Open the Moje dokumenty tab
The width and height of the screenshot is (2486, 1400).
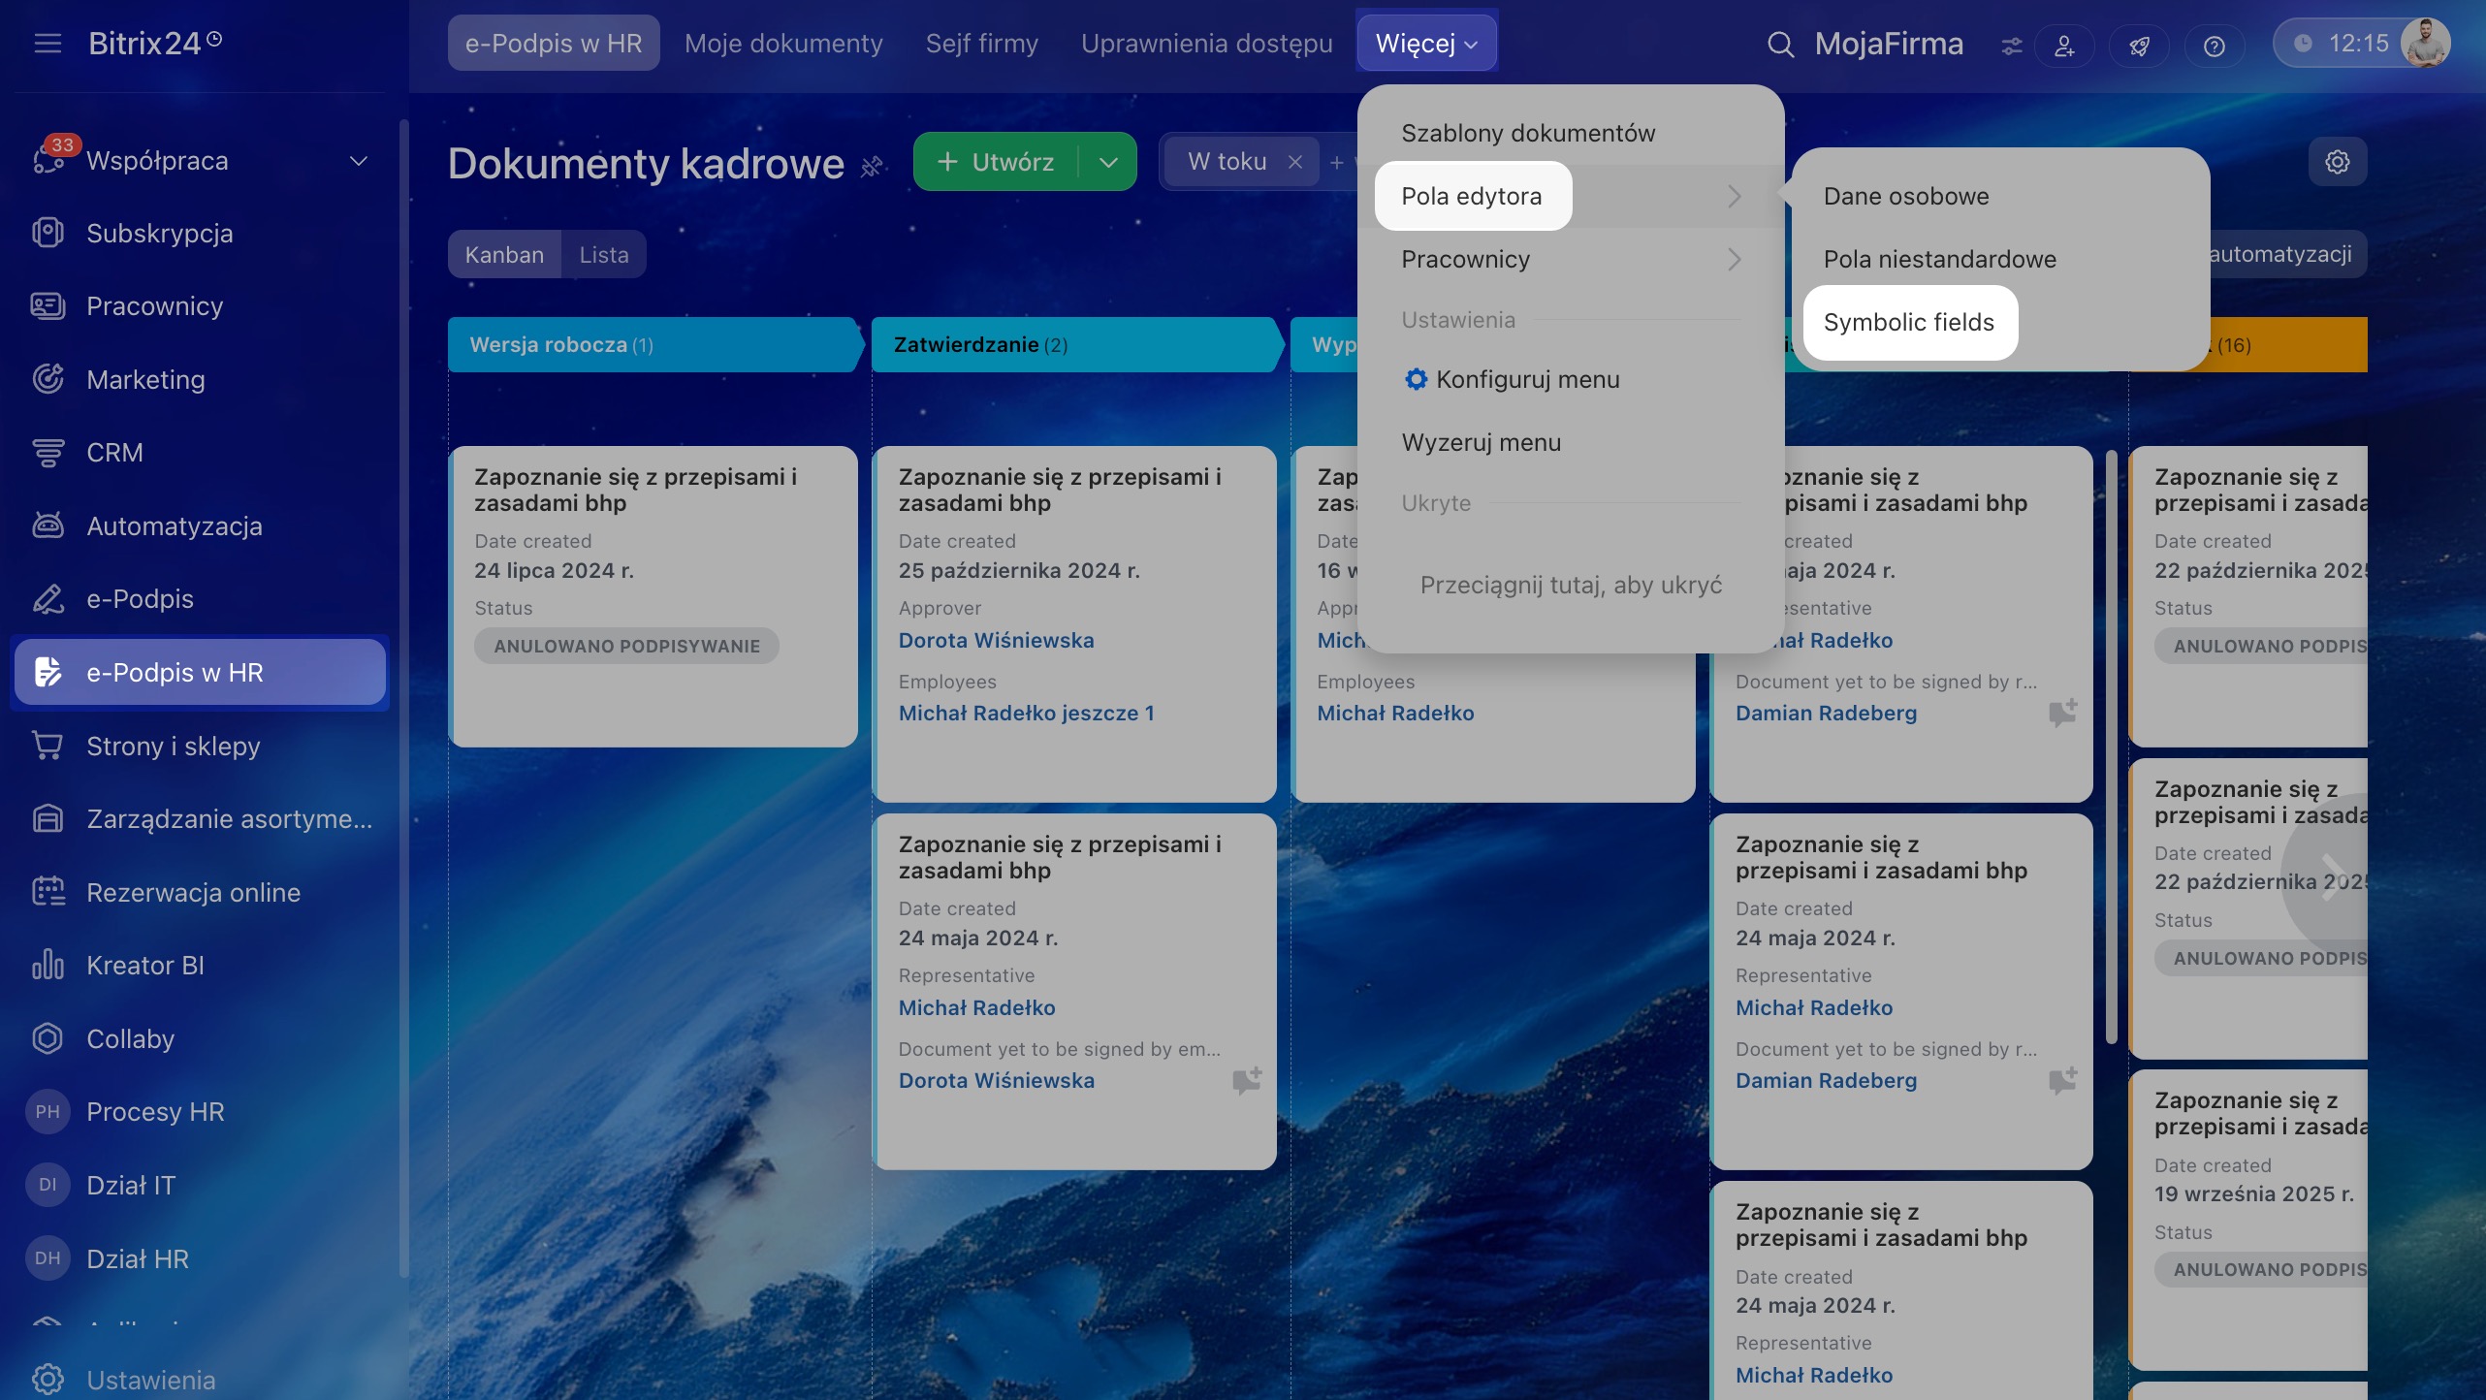pyautogui.click(x=783, y=44)
